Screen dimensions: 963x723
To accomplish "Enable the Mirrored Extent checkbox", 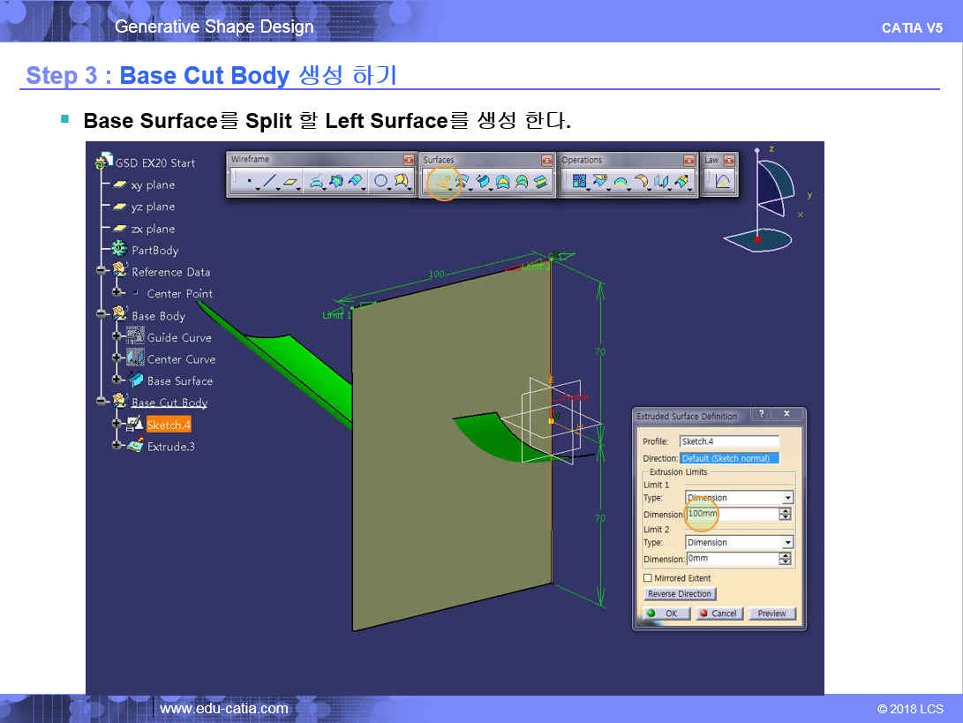I will pyautogui.click(x=649, y=578).
